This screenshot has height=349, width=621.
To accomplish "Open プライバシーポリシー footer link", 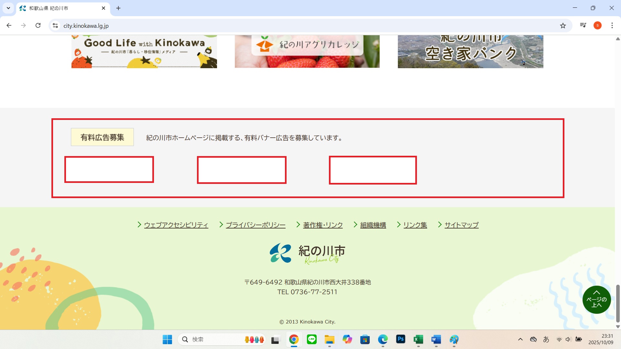I will 255,225.
